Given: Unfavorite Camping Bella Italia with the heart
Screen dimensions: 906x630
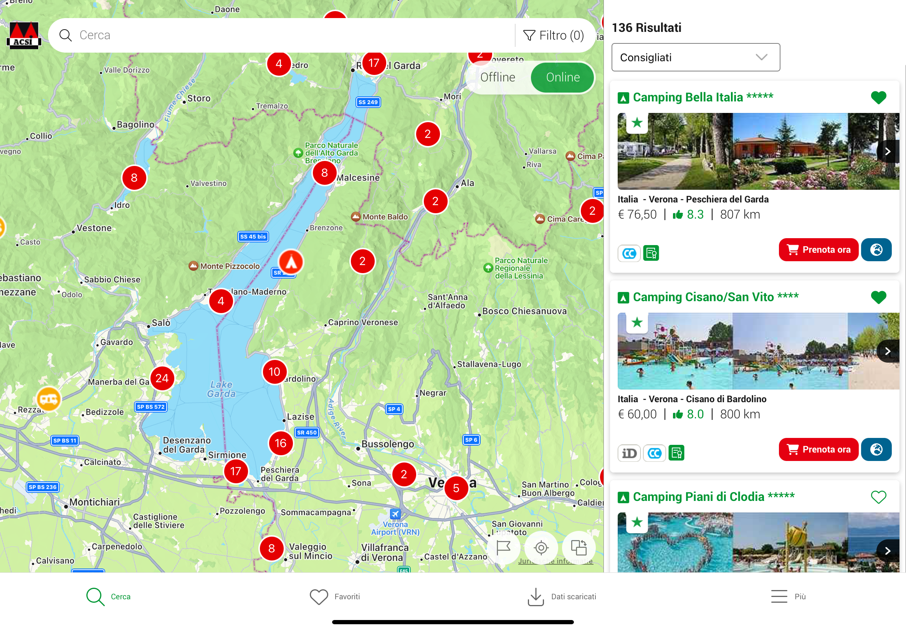Looking at the screenshot, I should (x=878, y=98).
